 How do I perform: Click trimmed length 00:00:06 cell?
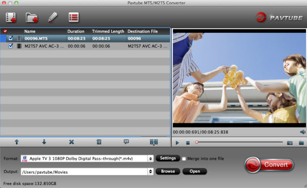[101, 46]
